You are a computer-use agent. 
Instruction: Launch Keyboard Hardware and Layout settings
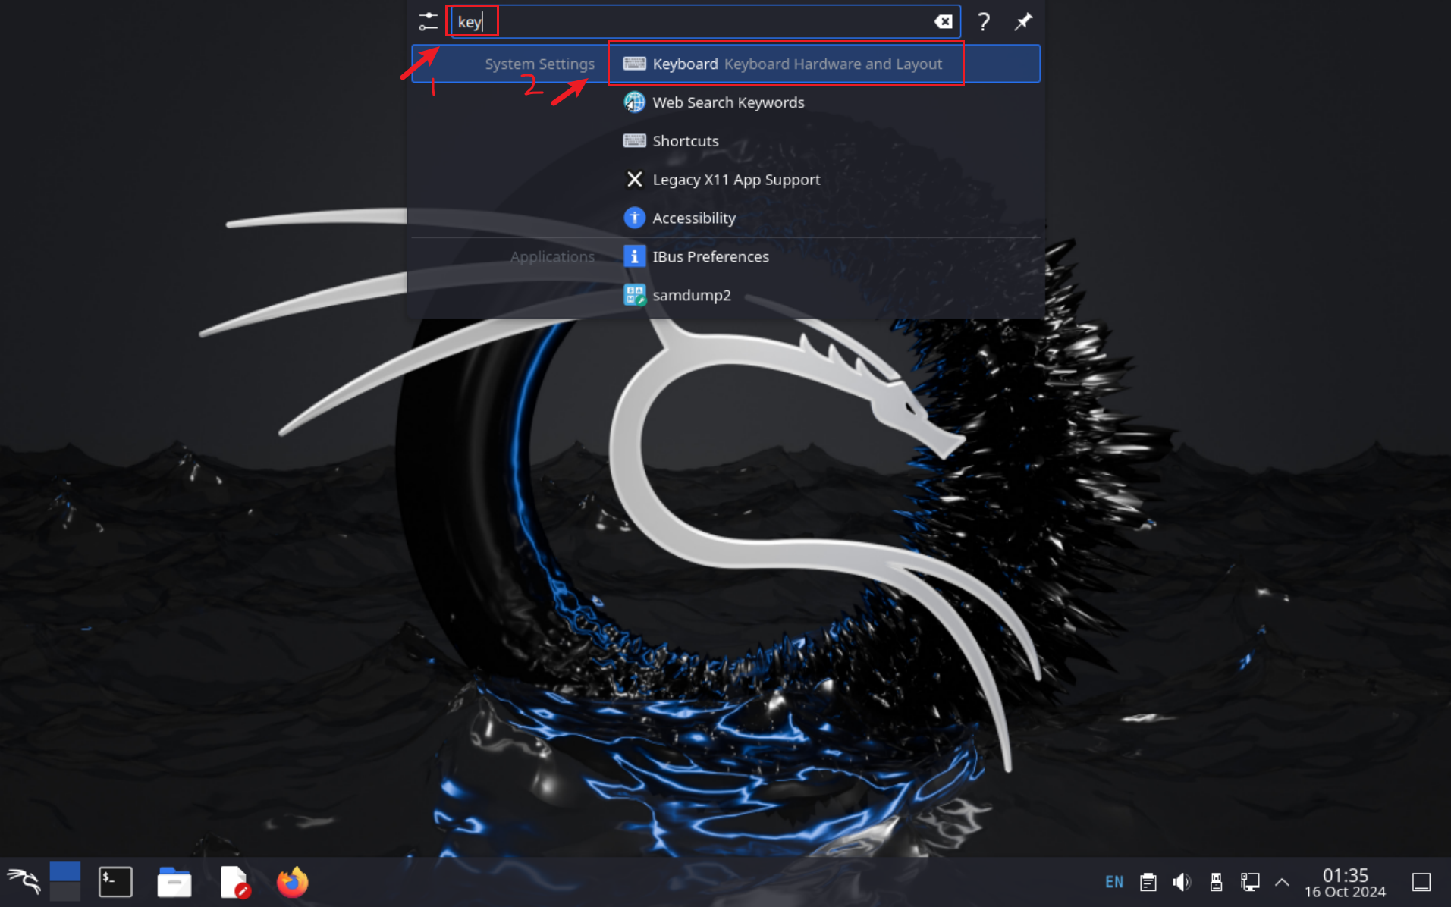787,64
